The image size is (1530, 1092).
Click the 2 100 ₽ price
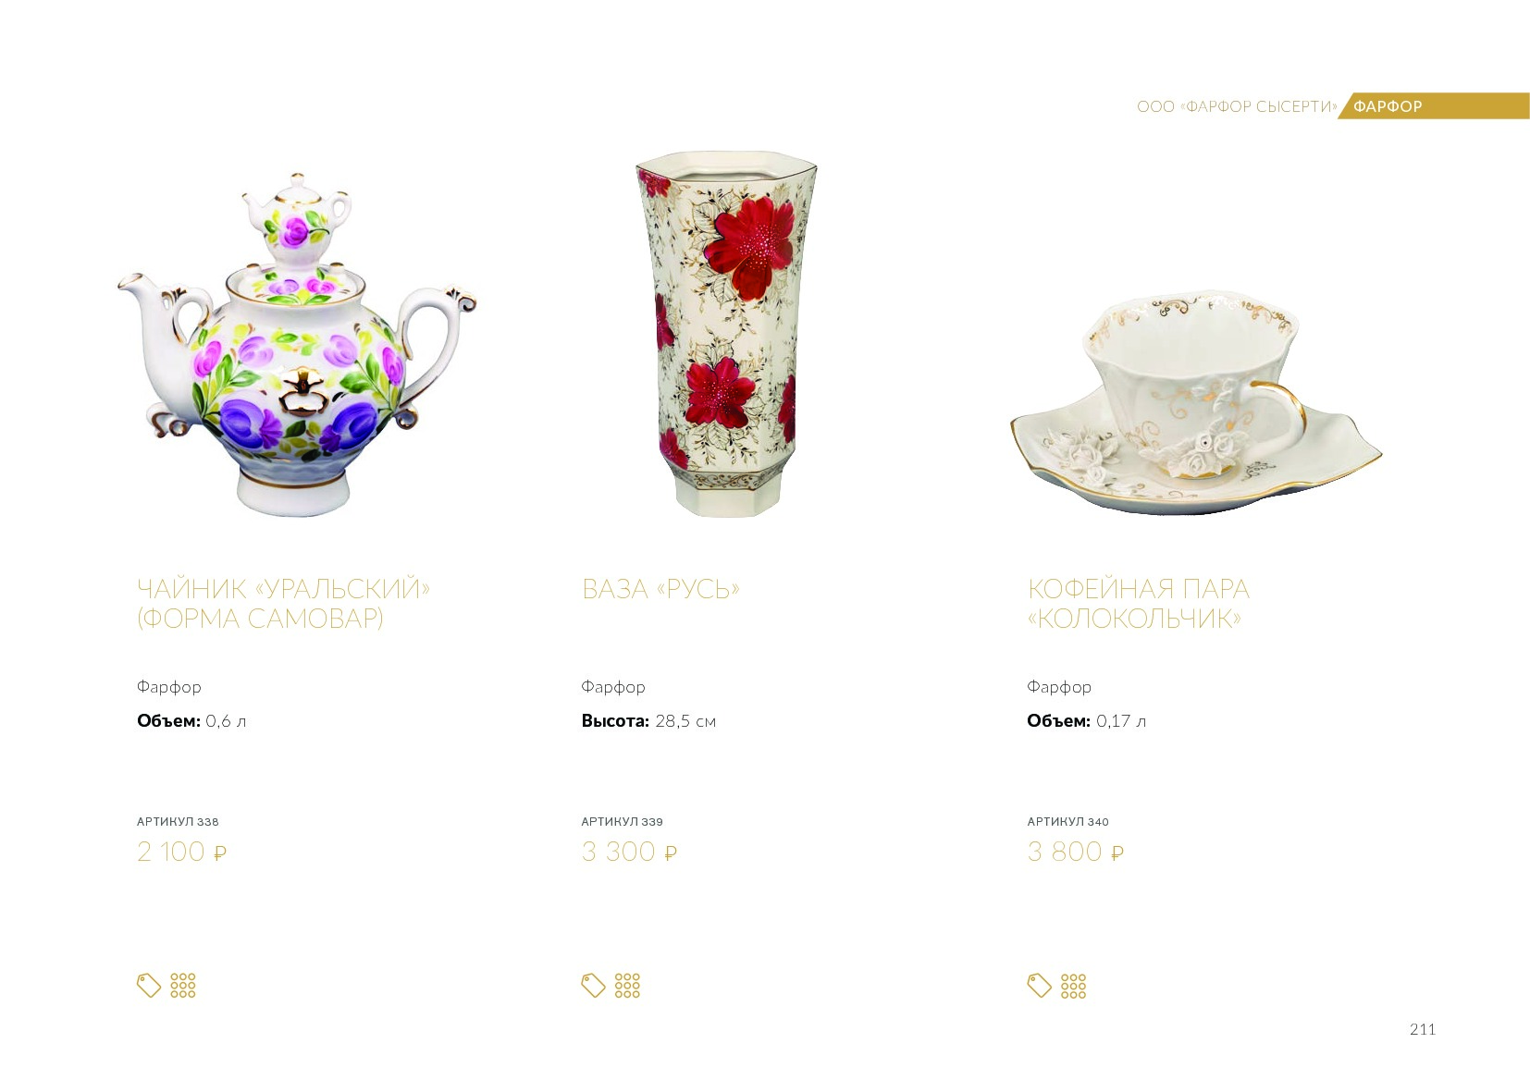pyautogui.click(x=181, y=852)
